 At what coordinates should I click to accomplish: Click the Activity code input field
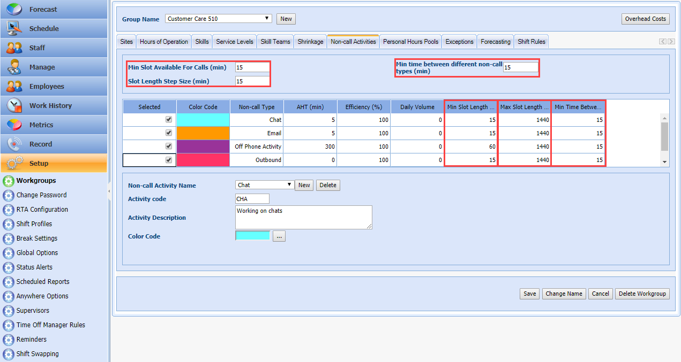coord(252,199)
